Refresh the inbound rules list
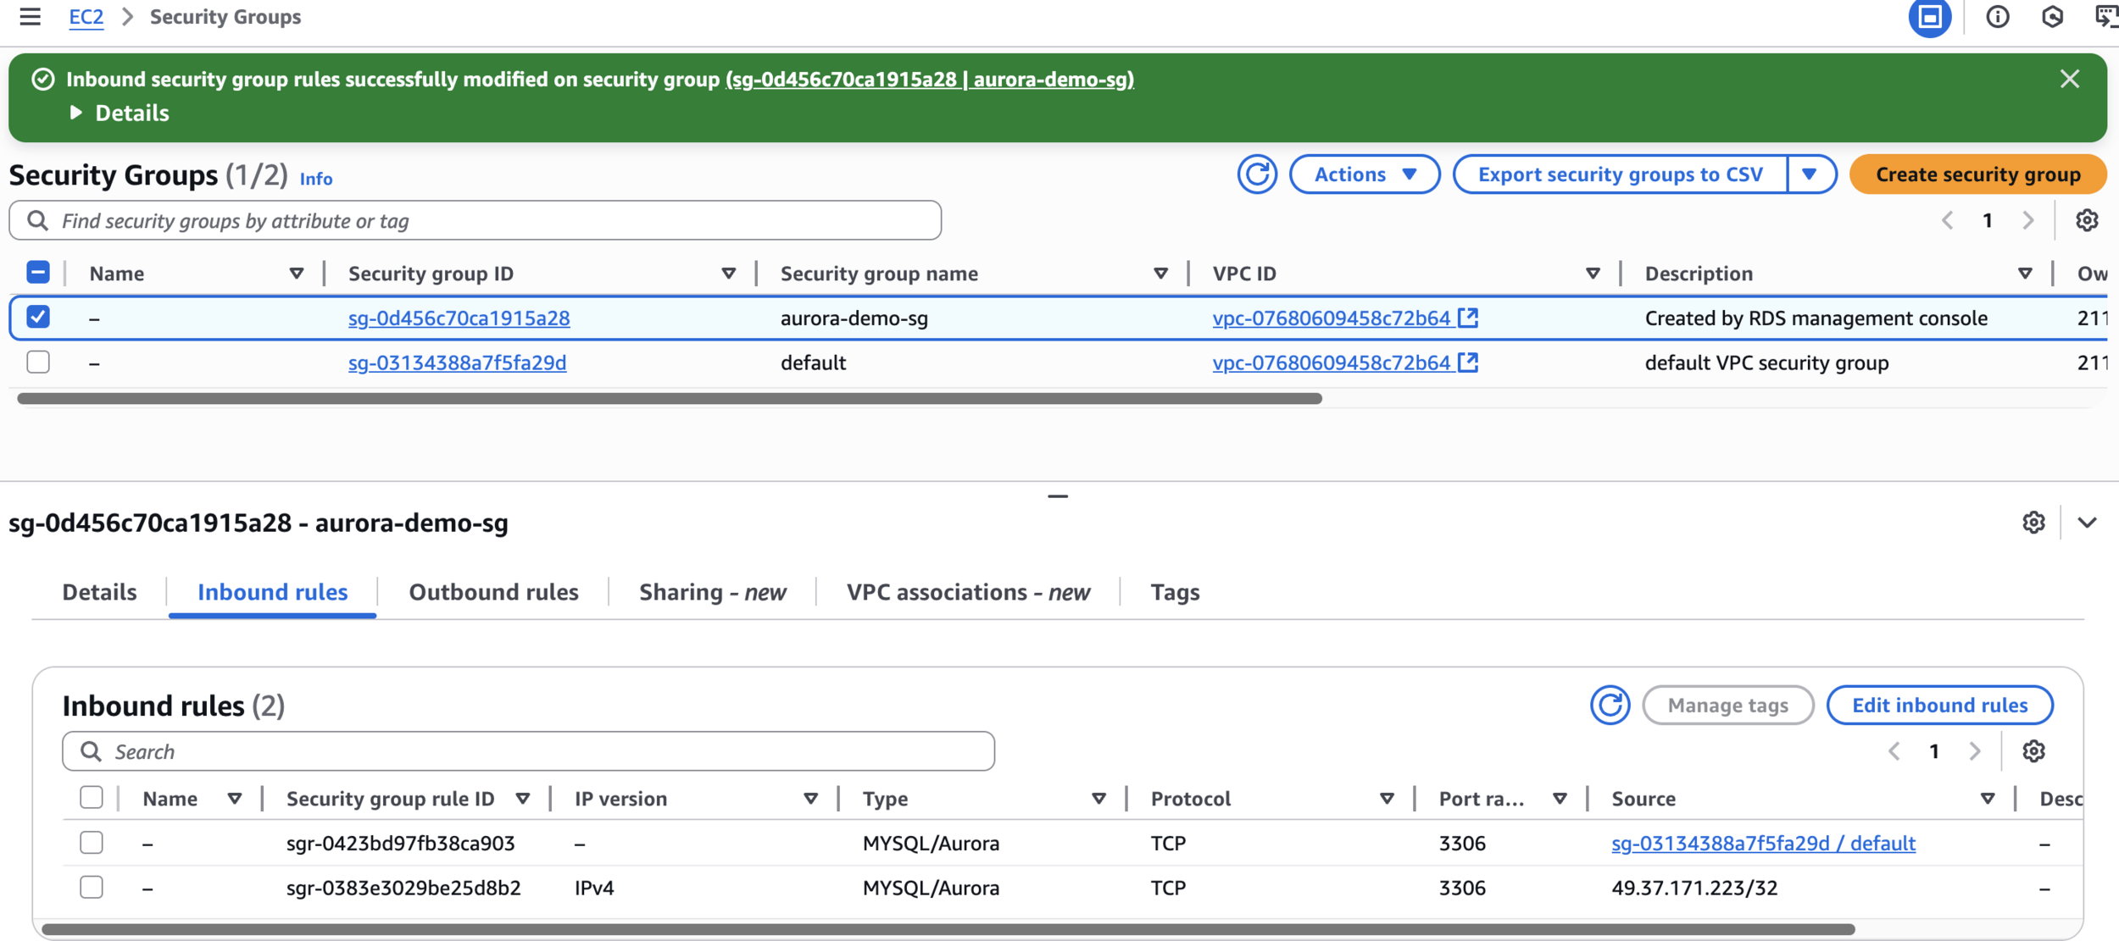 pyautogui.click(x=1609, y=705)
